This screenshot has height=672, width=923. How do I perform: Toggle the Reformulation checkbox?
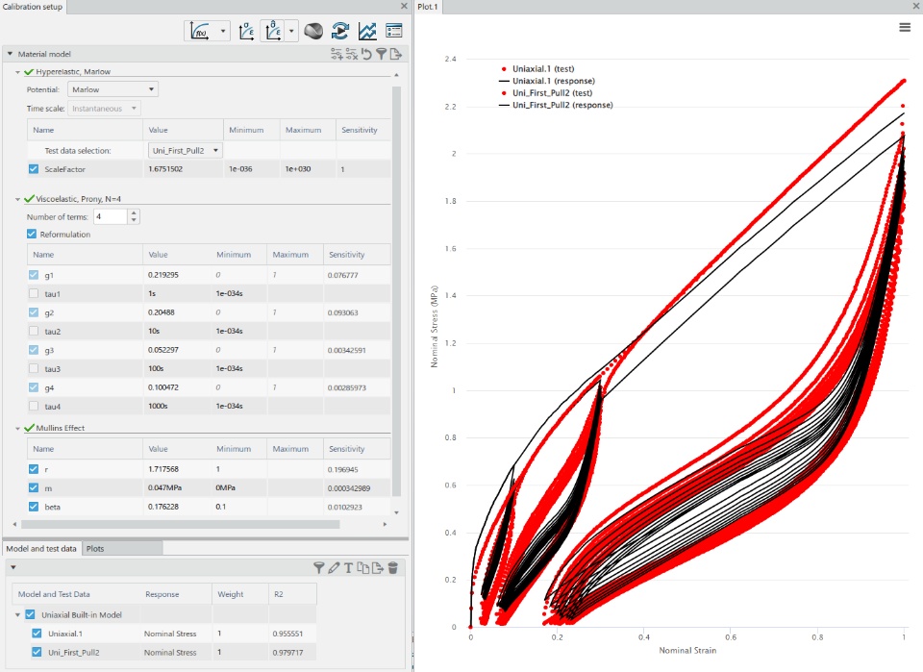click(32, 234)
